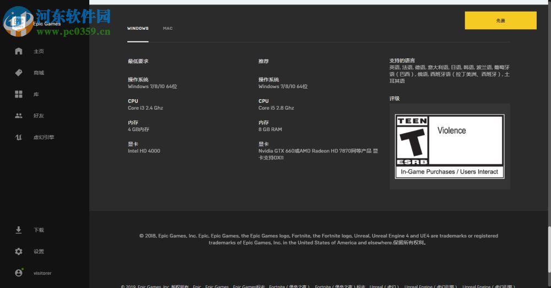Open the Downloads (下载) arrow icon
The height and width of the screenshot is (288, 551).
[x=19, y=230]
